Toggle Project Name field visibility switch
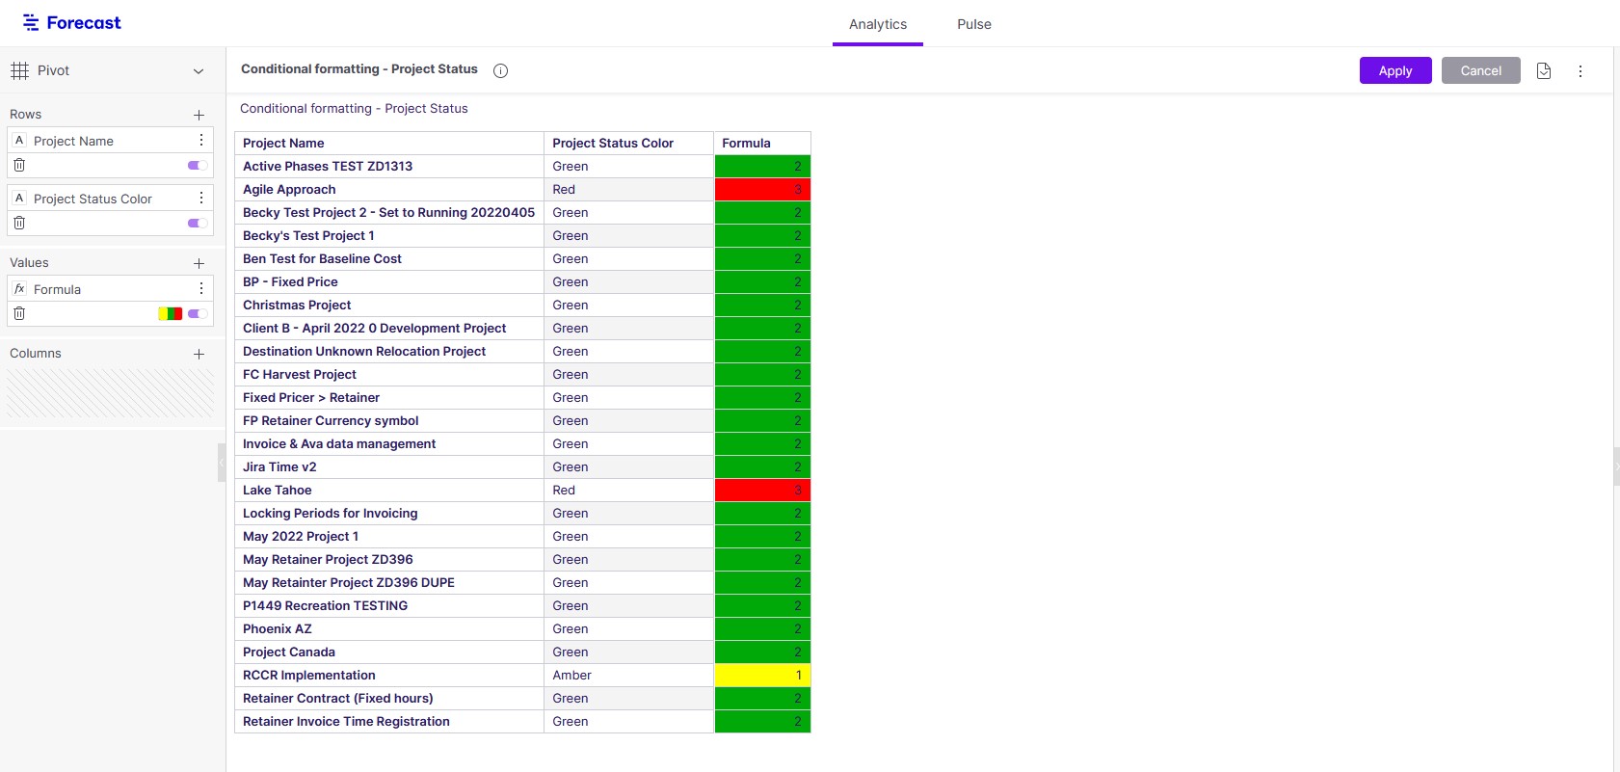Viewport: 1620px width, 772px height. pyautogui.click(x=198, y=166)
